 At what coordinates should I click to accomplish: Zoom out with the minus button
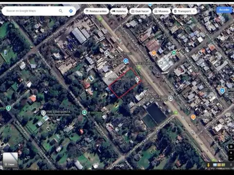(x=231, y=158)
